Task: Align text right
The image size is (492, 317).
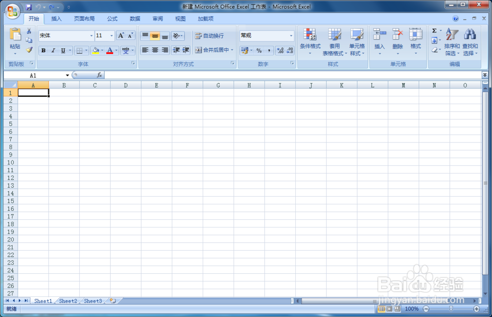Action: 165,50
